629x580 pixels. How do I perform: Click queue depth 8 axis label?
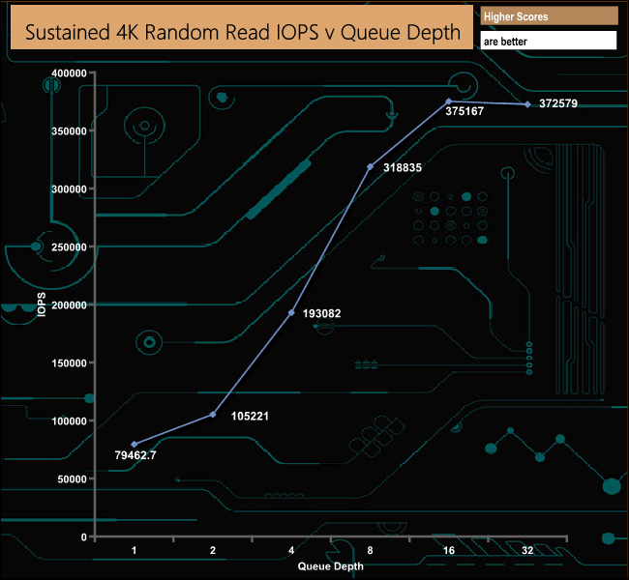tap(370, 550)
